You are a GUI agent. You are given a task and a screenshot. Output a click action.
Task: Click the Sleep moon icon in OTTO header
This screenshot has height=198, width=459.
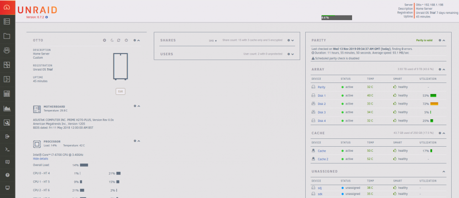[x=112, y=40]
